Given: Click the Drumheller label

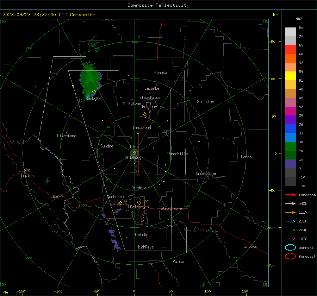Looking at the screenshot, I should click(206, 174).
